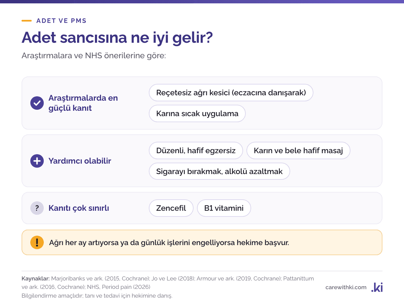Click the Adet sancısına ne iyi gelir heading
The width and height of the screenshot is (404, 303).
(117, 38)
